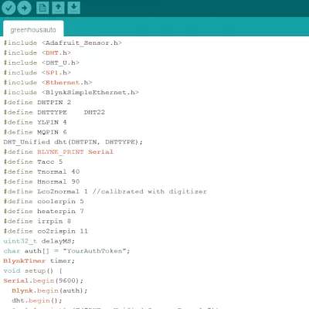This screenshot has height=309, width=309.
Task: Click the DHTTYPE DHT22 define line
Action: (54, 112)
